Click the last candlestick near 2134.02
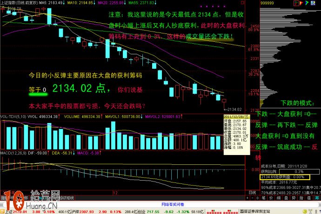 pyautogui.click(x=224, y=100)
